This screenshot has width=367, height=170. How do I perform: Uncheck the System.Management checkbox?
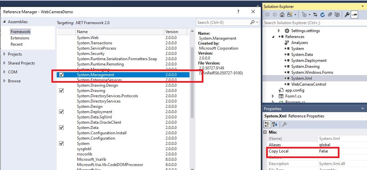tap(62, 75)
